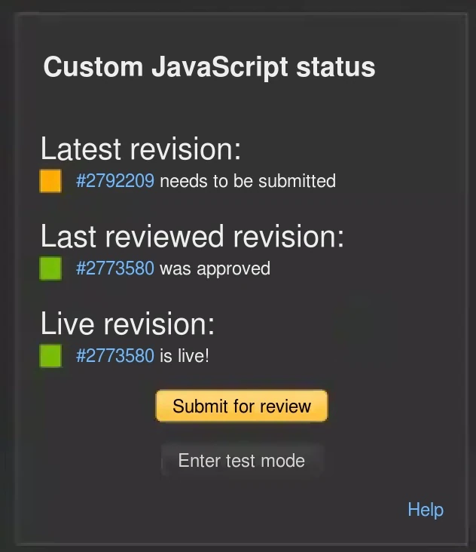Viewport: 476px width, 552px height.
Task: Click the 'Live revision:' heading
Action: point(127,324)
